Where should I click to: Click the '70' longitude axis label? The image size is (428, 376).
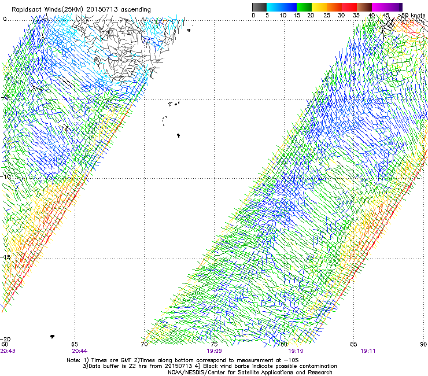(x=145, y=344)
